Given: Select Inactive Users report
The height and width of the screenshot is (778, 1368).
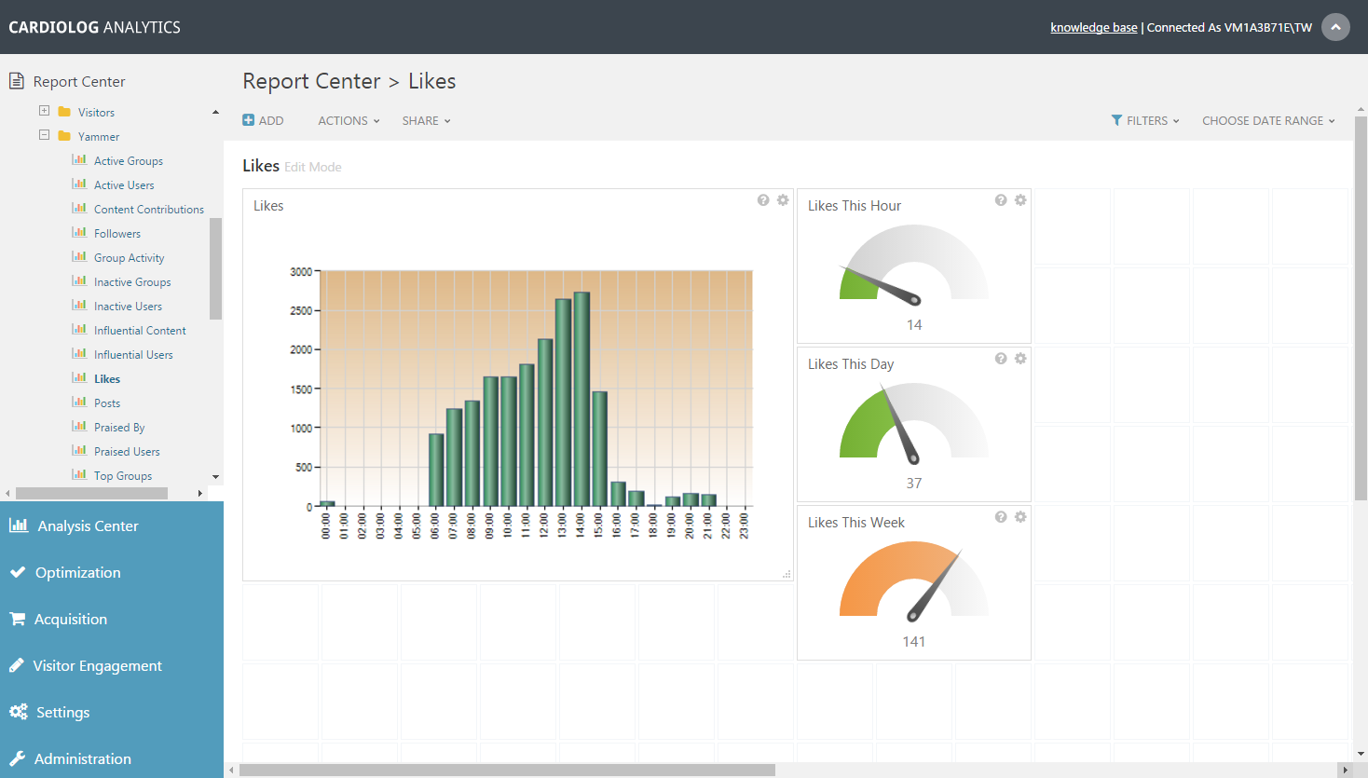Looking at the screenshot, I should point(128,306).
